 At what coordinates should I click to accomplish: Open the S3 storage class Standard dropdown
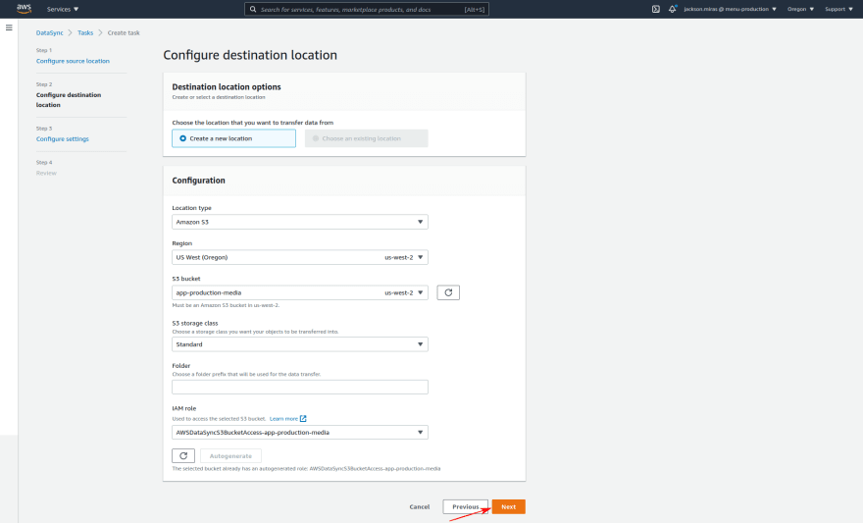click(300, 344)
